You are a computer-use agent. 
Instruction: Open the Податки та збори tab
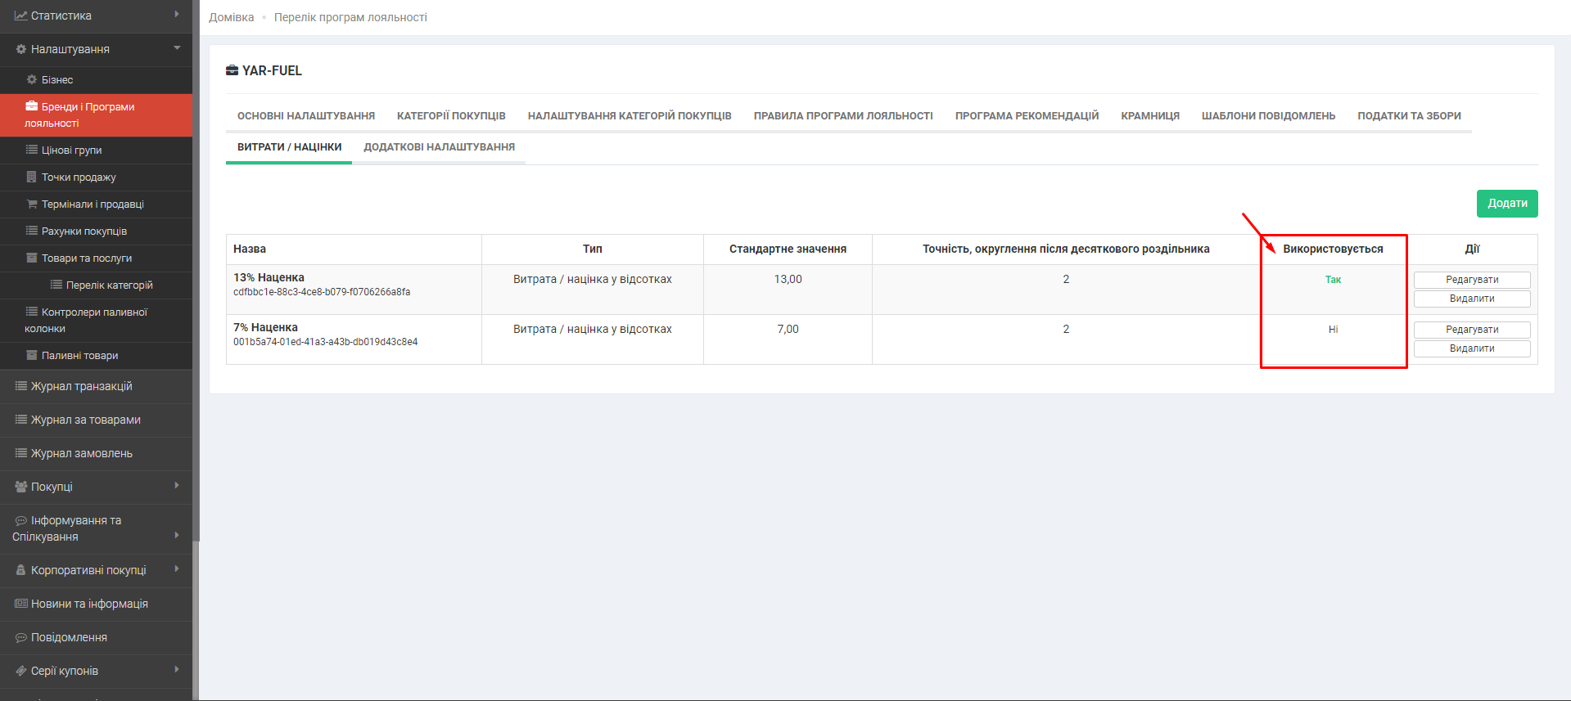click(1408, 116)
